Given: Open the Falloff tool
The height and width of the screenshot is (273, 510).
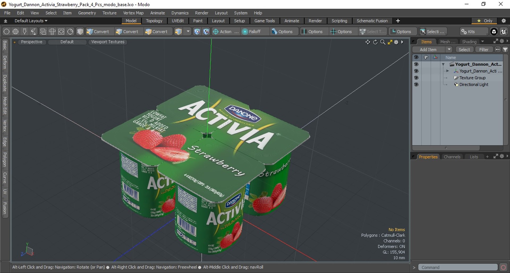Looking at the screenshot, I should point(252,32).
